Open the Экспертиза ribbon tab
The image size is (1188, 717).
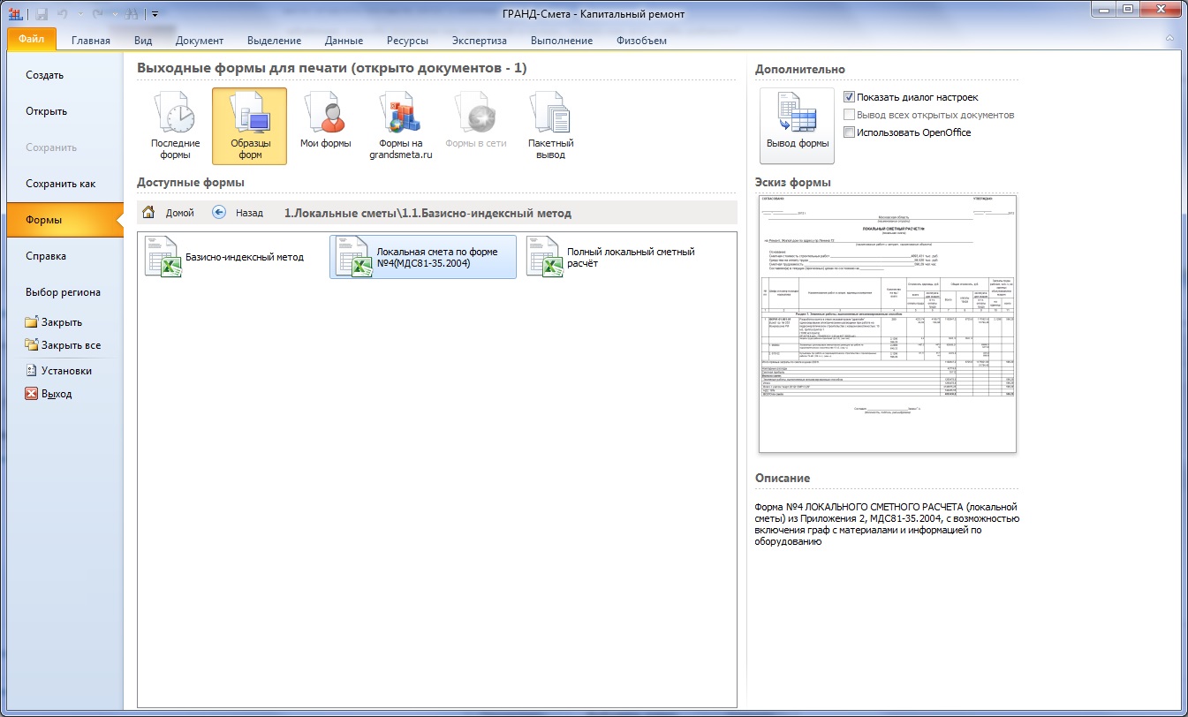pyautogui.click(x=479, y=41)
